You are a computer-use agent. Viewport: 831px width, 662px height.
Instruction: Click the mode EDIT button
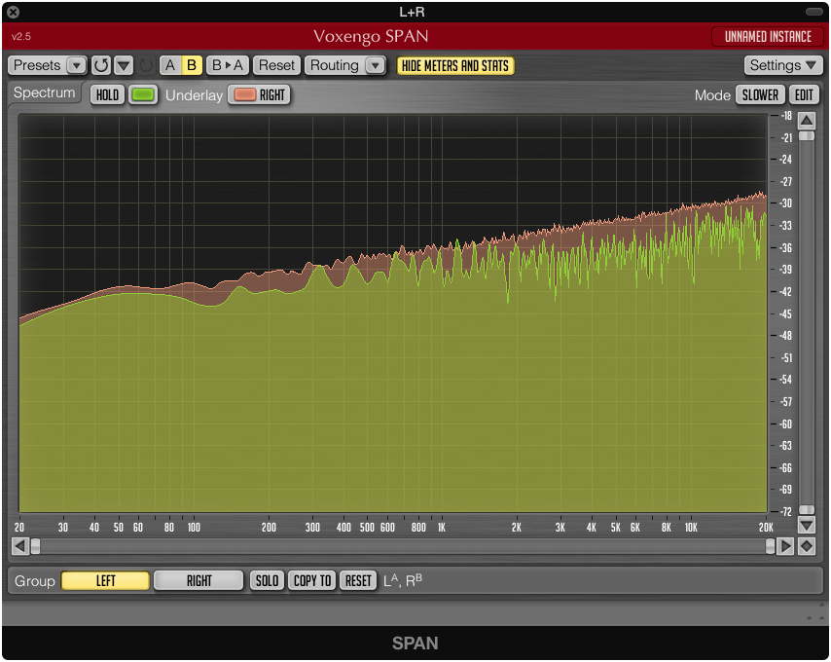(x=804, y=94)
